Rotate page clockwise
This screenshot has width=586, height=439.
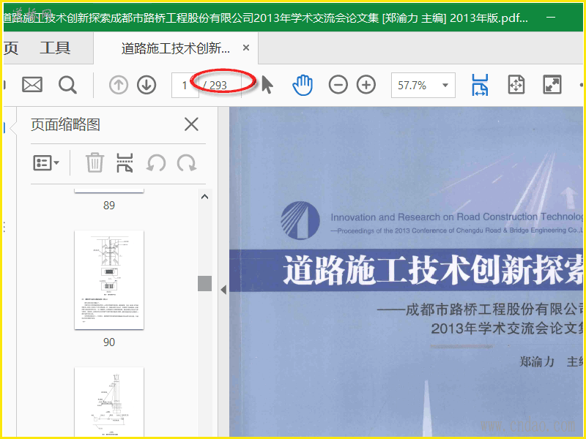pos(187,163)
